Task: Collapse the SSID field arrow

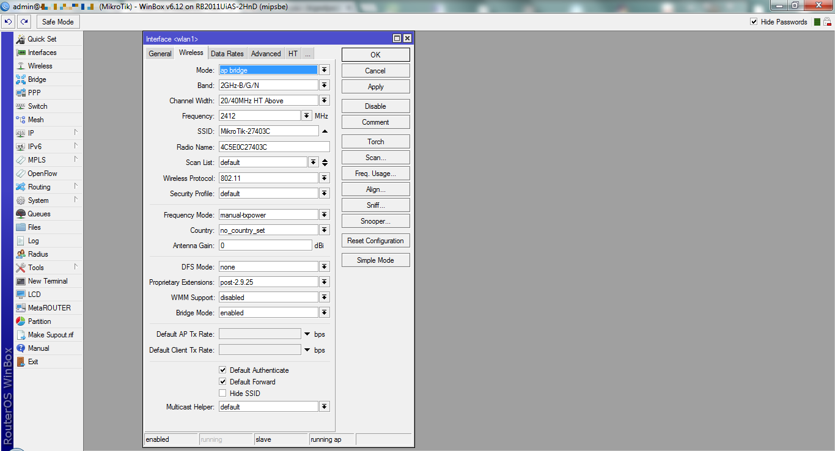Action: 325,131
